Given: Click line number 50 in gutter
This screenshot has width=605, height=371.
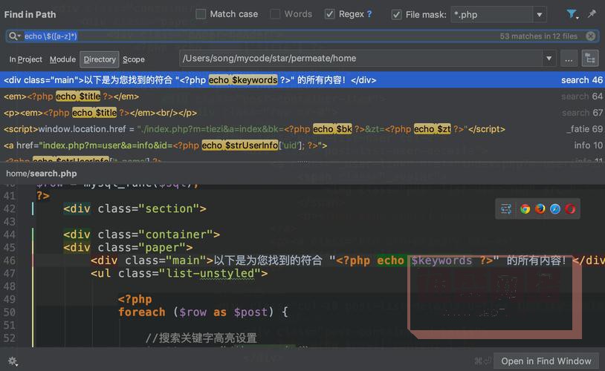Looking at the screenshot, I should 10,312.
